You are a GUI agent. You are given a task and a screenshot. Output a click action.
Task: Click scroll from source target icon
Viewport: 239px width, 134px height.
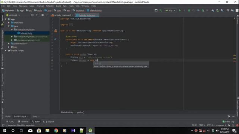32,15
